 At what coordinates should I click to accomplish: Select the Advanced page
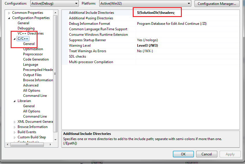coord(31,85)
